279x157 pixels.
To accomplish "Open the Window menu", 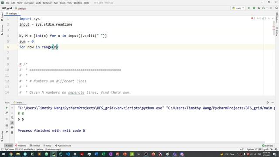I will [x=78, y=3].
